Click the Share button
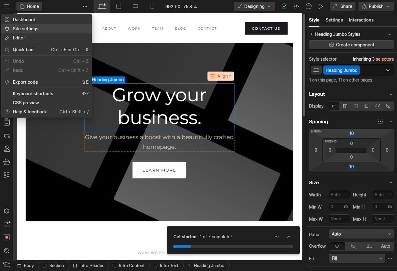The image size is (397, 271). pos(342,6)
